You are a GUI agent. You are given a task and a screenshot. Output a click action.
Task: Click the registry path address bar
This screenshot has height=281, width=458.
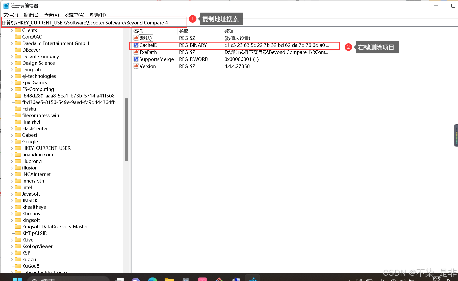94,23
